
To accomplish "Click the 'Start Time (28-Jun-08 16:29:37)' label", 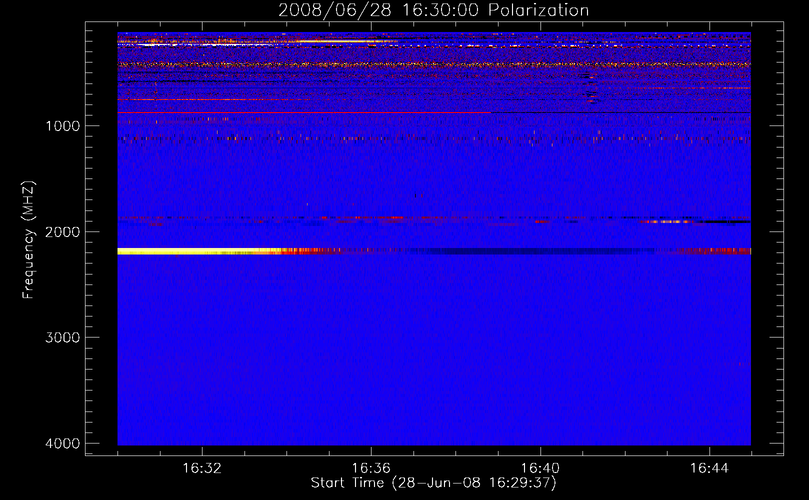I will coord(433,483).
